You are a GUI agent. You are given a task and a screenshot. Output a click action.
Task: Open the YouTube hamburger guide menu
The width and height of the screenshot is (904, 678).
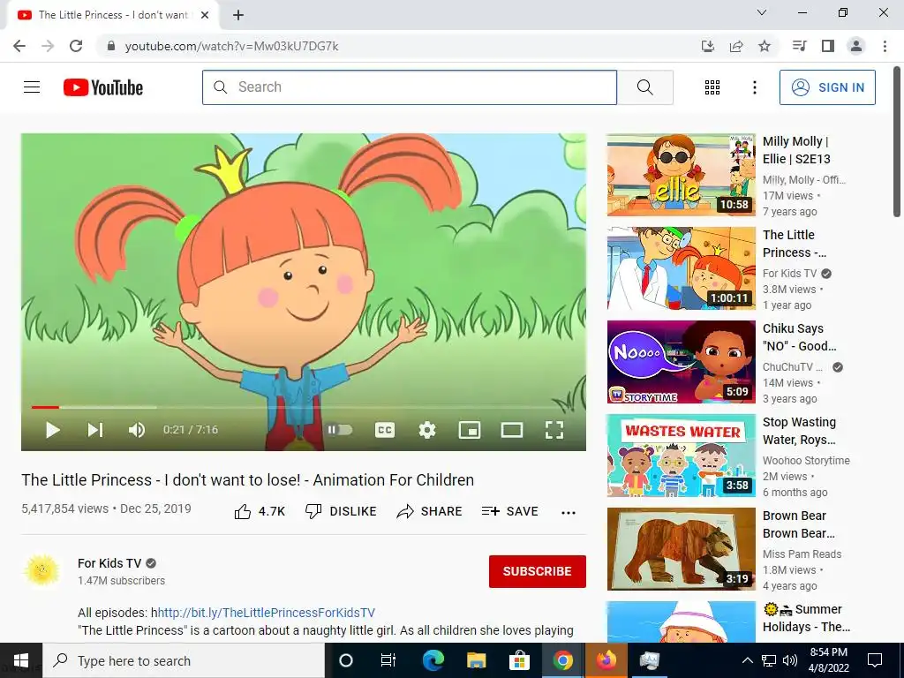click(x=32, y=87)
